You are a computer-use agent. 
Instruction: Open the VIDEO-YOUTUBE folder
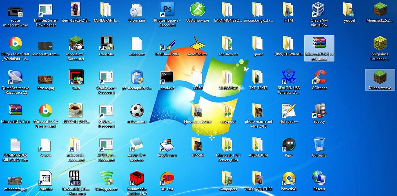[x=258, y=178]
